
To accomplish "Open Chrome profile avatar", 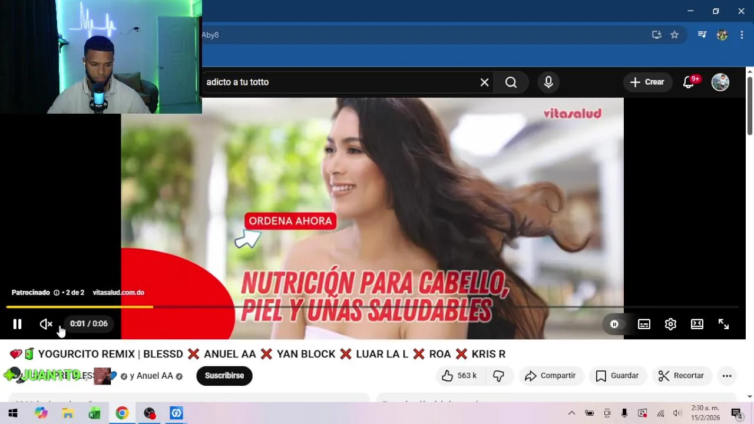I will coord(722,35).
